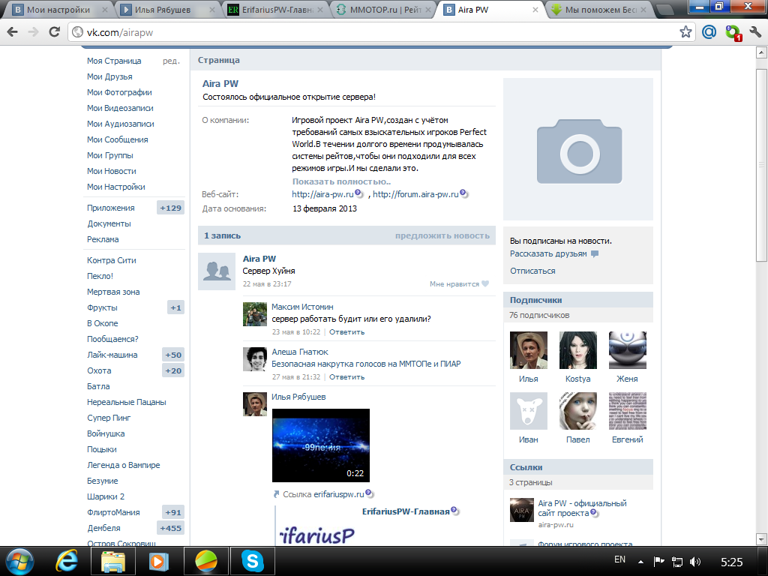Open Алеша Гнатюк's avatar
768x576 pixels.
click(x=255, y=359)
